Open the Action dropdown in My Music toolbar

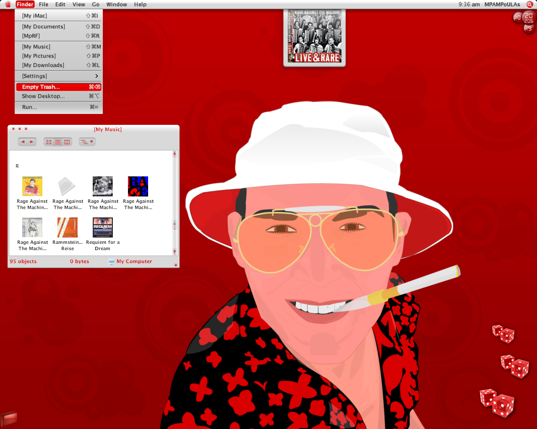point(87,142)
